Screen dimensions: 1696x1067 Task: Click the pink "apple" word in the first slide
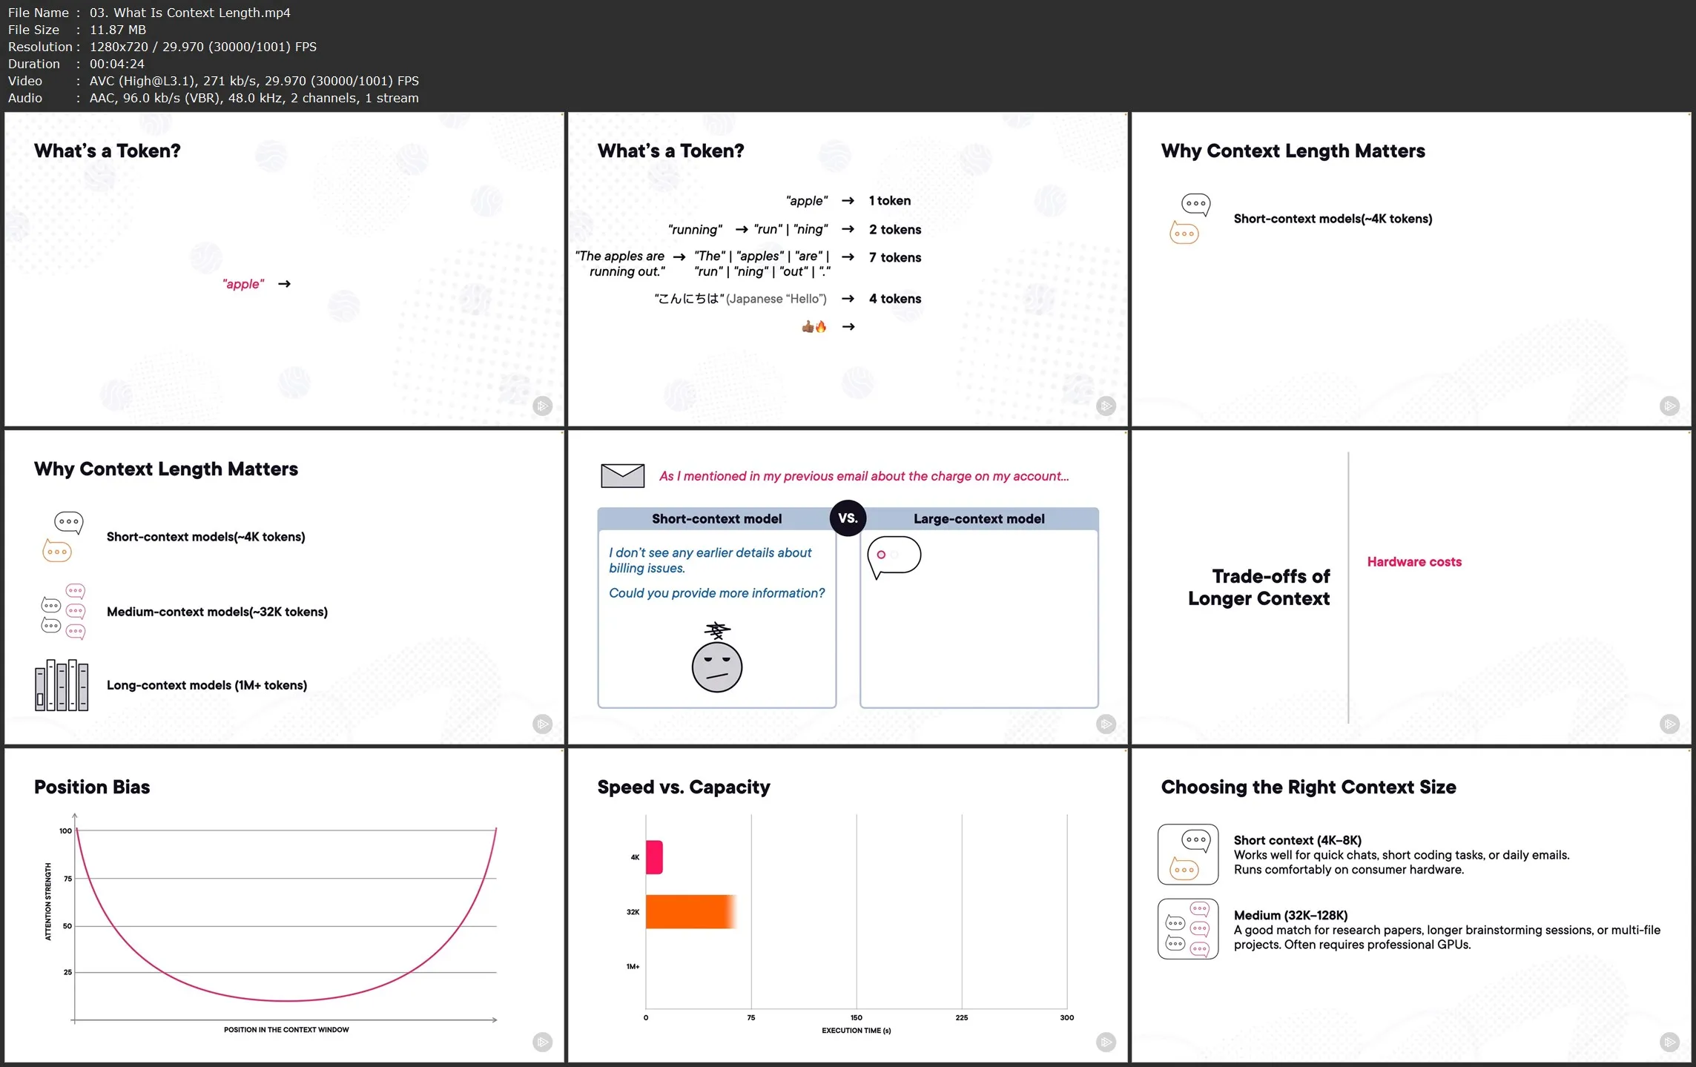[243, 284]
